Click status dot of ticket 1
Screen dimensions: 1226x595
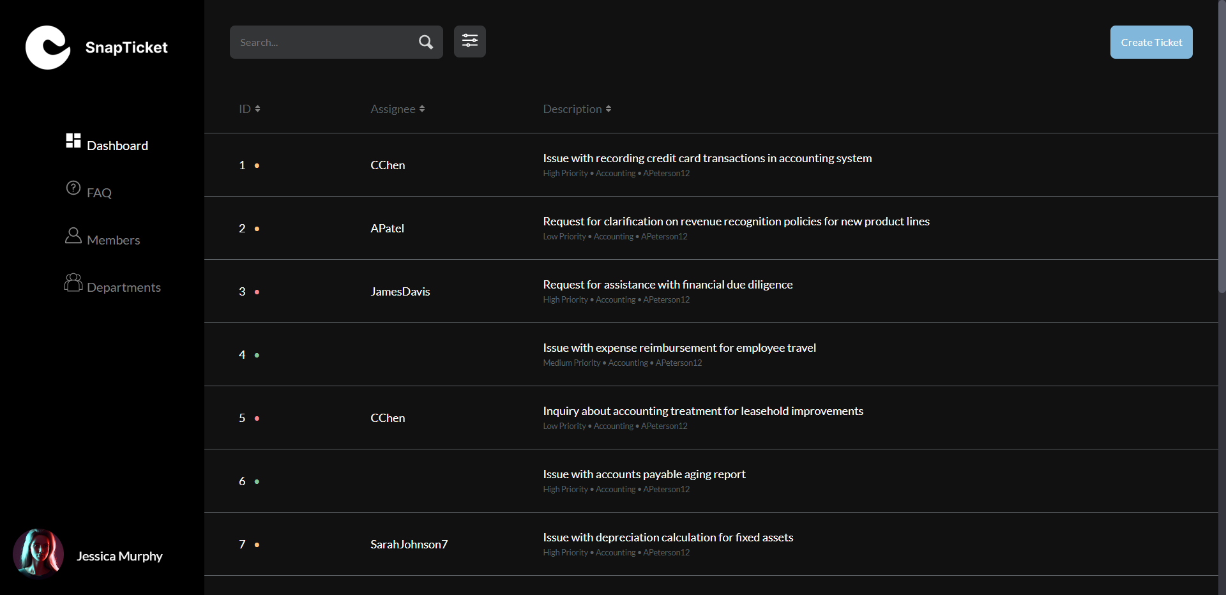pyautogui.click(x=257, y=165)
